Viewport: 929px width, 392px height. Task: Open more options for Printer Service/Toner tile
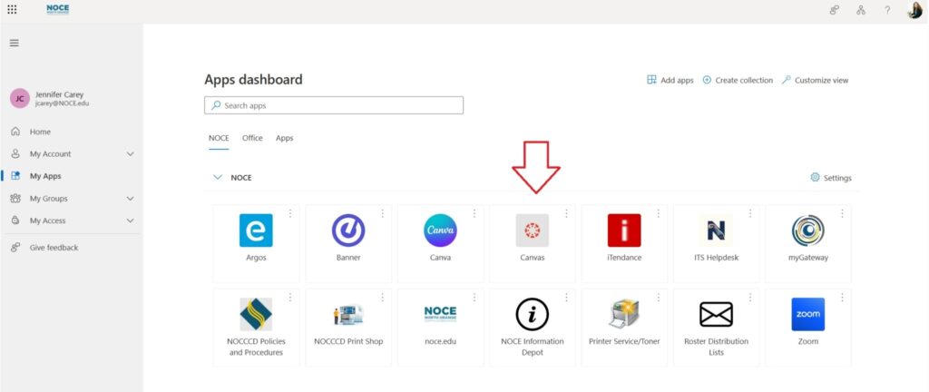[659, 298]
